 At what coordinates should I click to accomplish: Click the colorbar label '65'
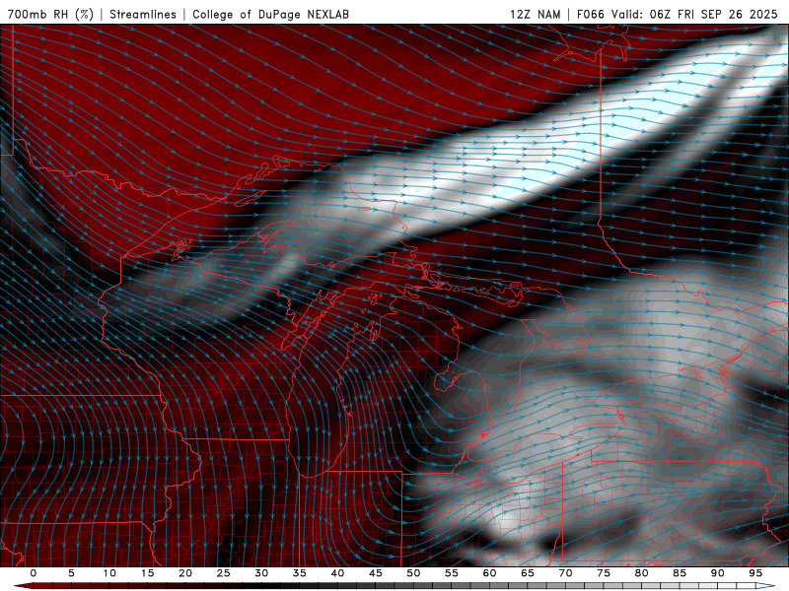point(528,573)
